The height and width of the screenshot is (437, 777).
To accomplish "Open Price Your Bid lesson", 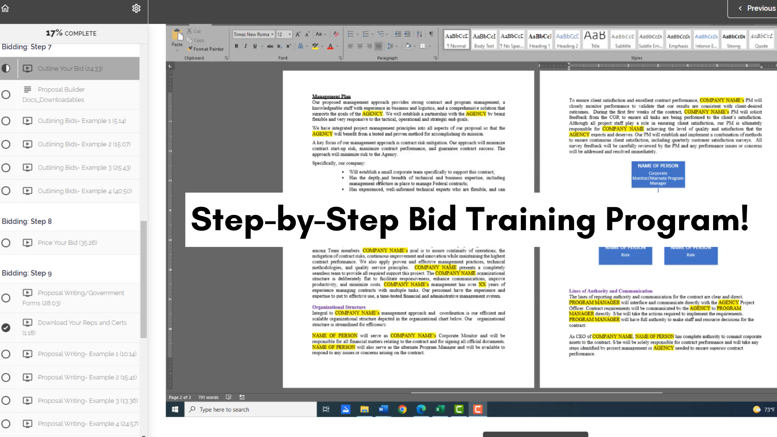I will click(x=70, y=243).
